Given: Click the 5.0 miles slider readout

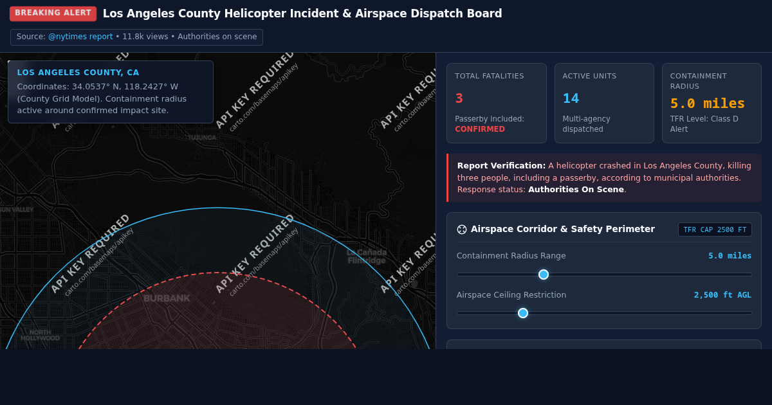Looking at the screenshot, I should [x=730, y=256].
